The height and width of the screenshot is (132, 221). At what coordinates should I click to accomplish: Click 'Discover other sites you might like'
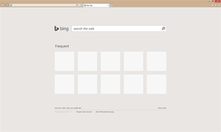(68, 108)
